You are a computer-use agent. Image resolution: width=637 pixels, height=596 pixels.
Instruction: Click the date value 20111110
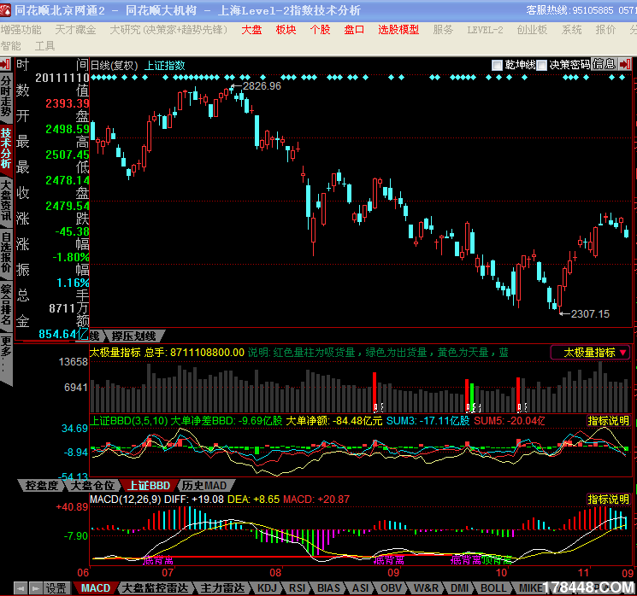(x=62, y=78)
